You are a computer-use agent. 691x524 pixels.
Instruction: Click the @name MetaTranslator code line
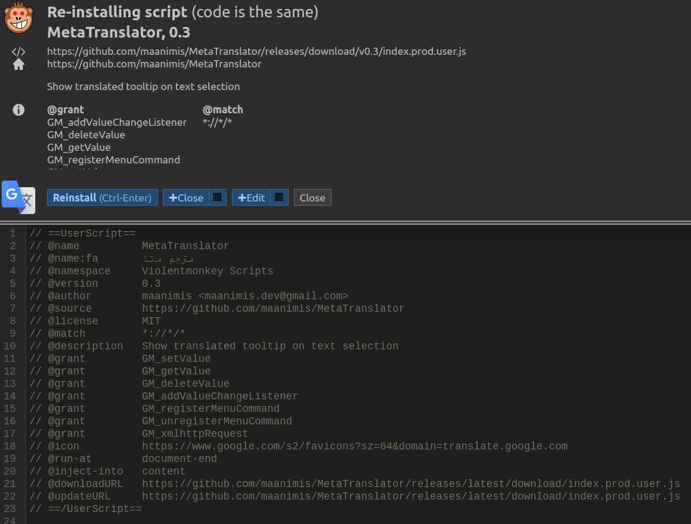129,246
